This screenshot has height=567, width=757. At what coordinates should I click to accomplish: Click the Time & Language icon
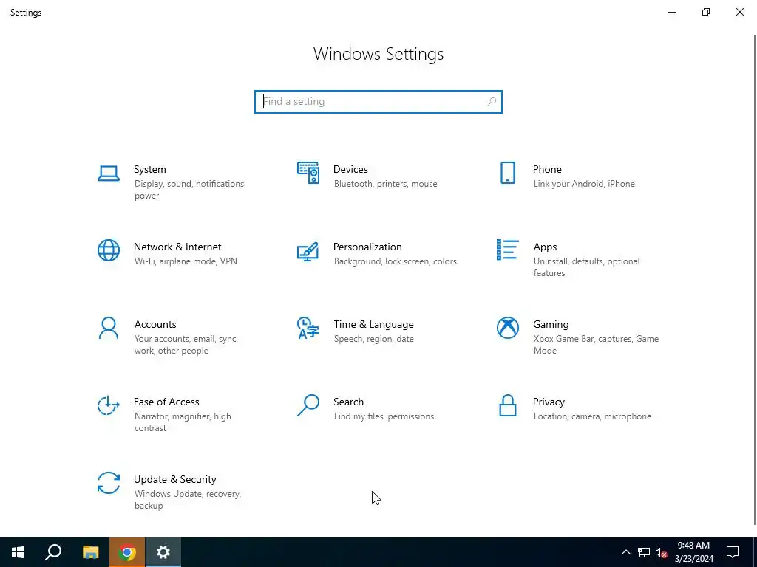tap(308, 328)
